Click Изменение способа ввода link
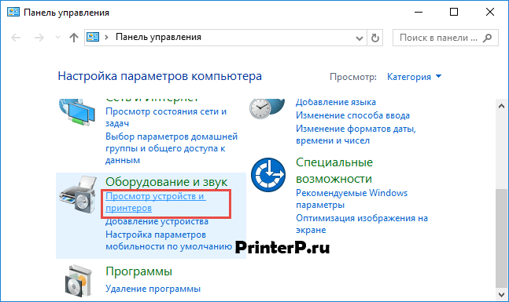This screenshot has width=509, height=302. click(352, 115)
